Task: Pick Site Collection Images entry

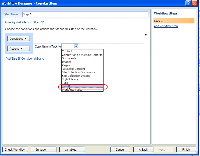Action: click(82, 76)
